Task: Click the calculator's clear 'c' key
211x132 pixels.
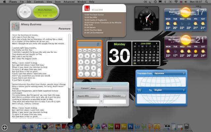Action: (93, 74)
